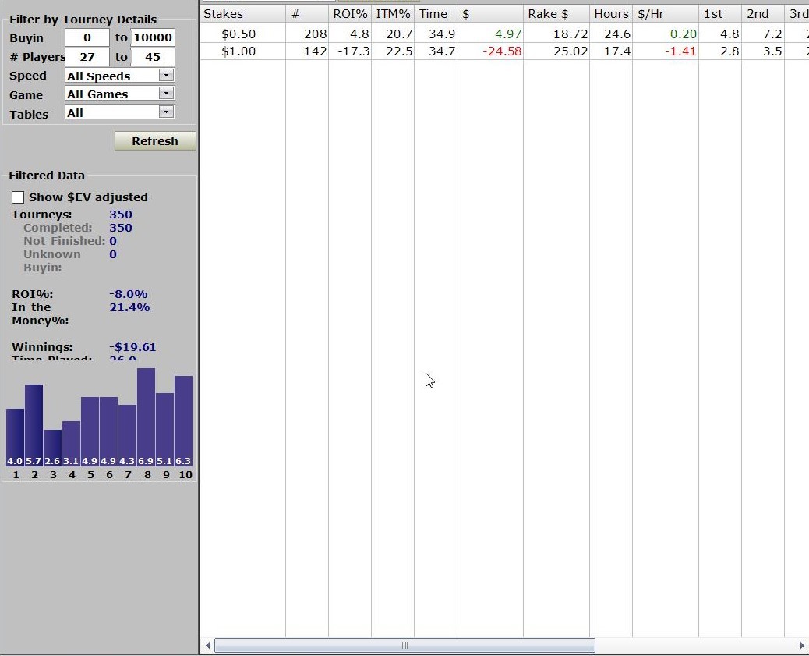The height and width of the screenshot is (656, 809).
Task: Click the horizontal scrollbar thumb
Action: [404, 645]
